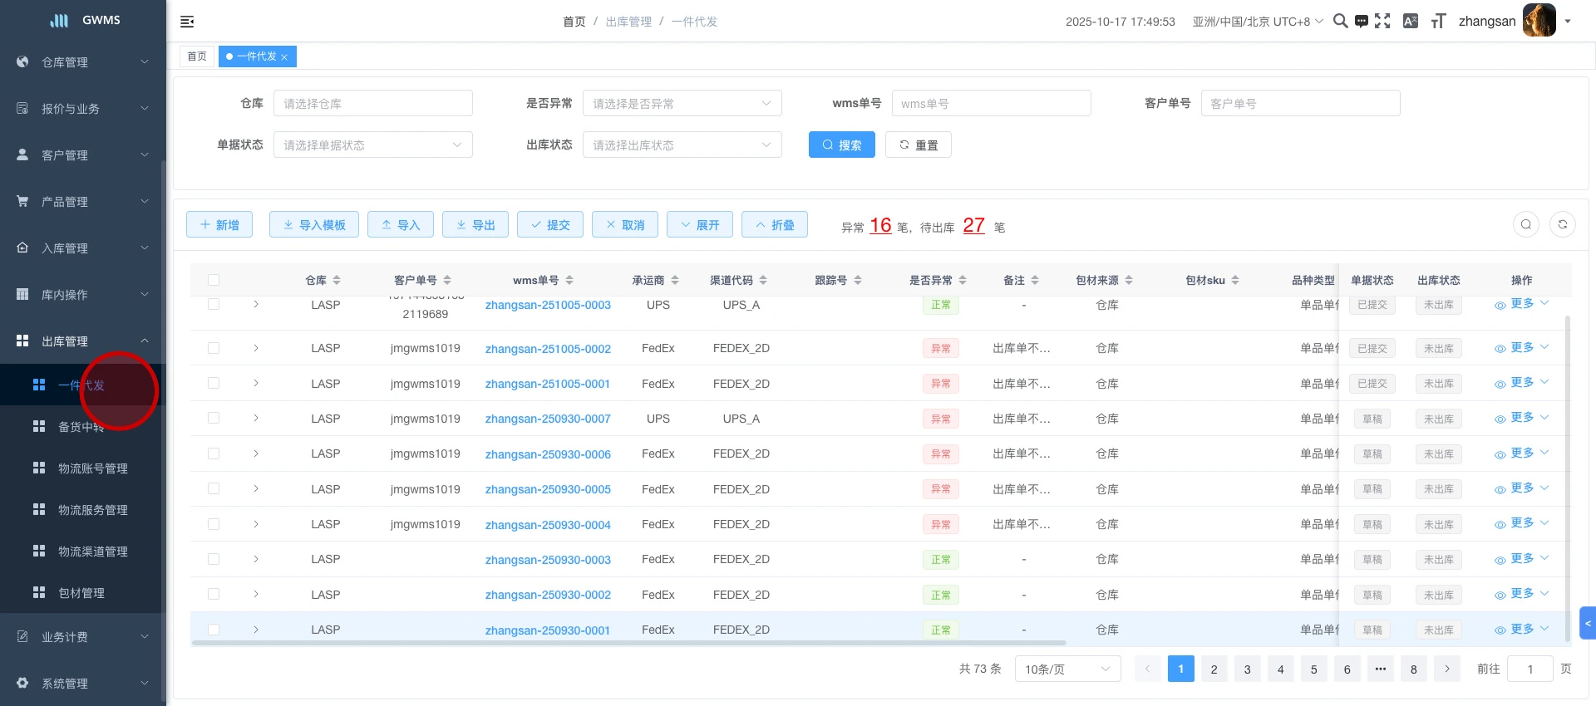Image resolution: width=1596 pixels, height=706 pixels.
Task: Toggle fullscreen mode icon in header
Action: pyautogui.click(x=1382, y=22)
